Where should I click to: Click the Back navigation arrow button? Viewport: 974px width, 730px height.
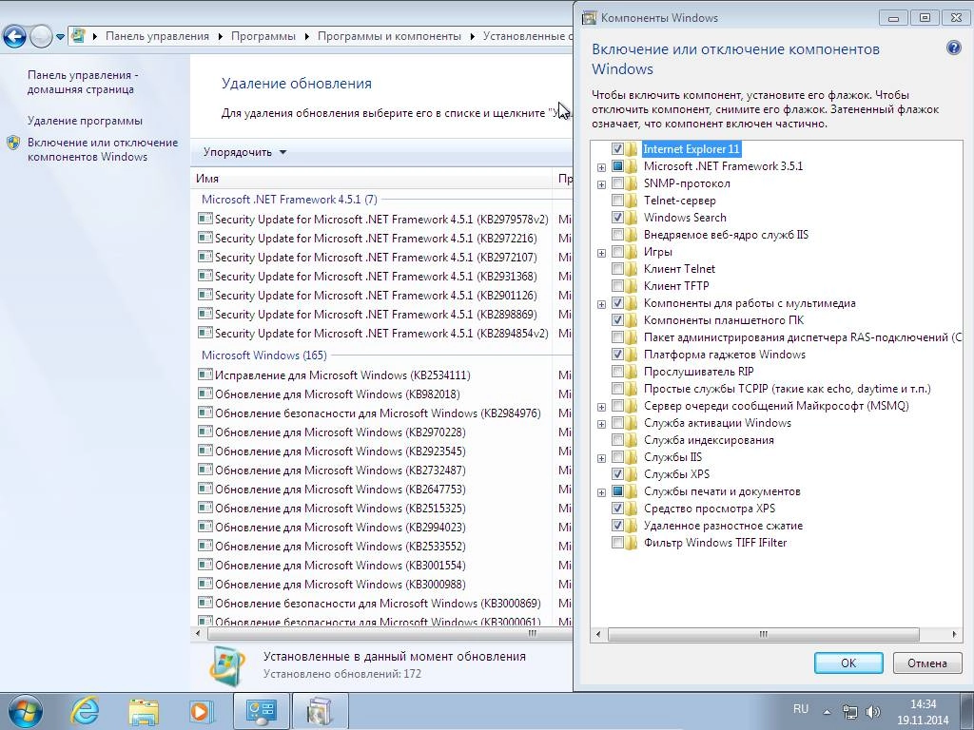[14, 37]
